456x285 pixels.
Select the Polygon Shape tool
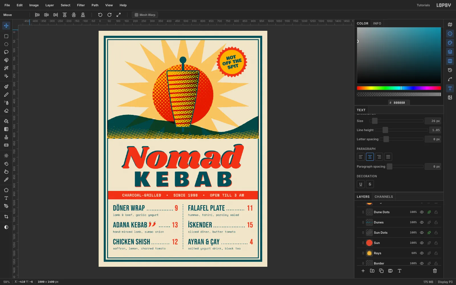(6, 190)
